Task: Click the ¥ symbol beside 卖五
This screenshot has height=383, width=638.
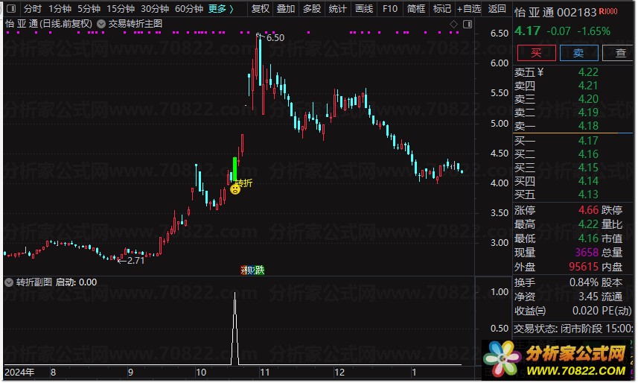Action: (x=540, y=72)
